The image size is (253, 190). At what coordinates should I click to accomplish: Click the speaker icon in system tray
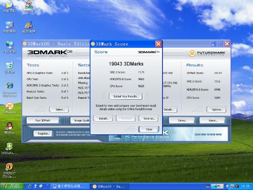point(237,186)
